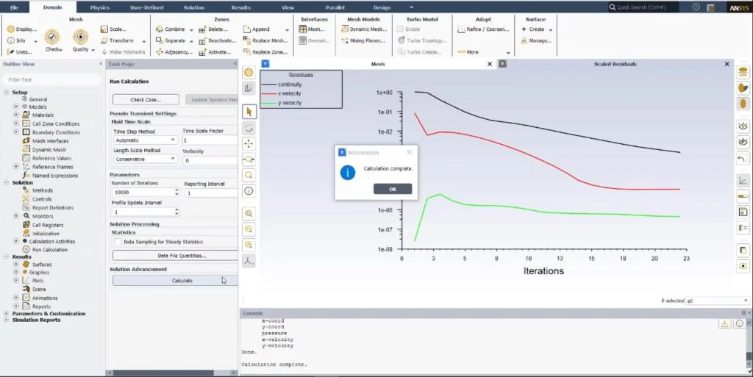Viewport: 753px width, 377px height.
Task: Expand the Models tree node
Action: coord(16,107)
